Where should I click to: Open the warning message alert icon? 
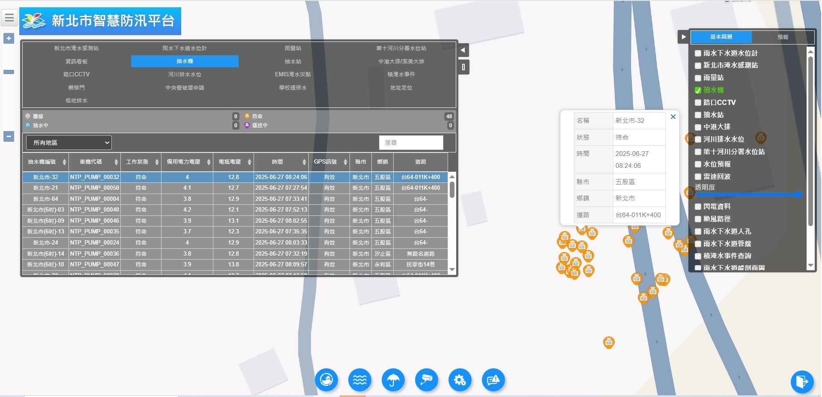(493, 380)
